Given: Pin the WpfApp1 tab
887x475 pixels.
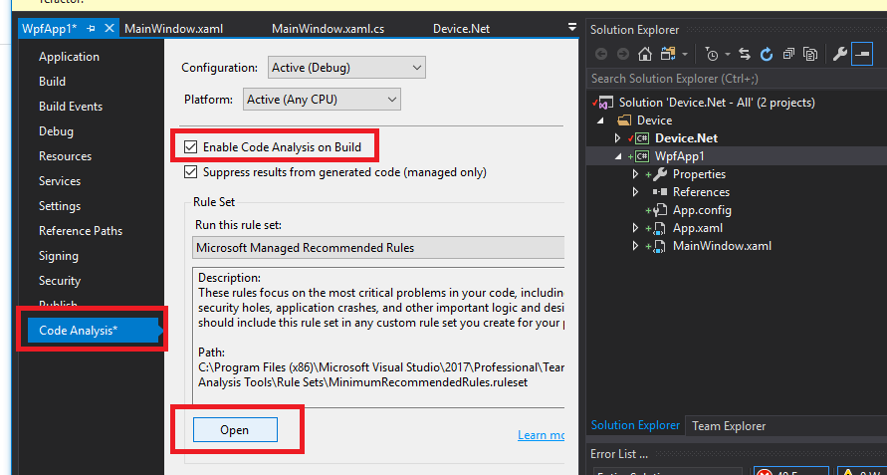Looking at the screenshot, I should click(x=91, y=28).
